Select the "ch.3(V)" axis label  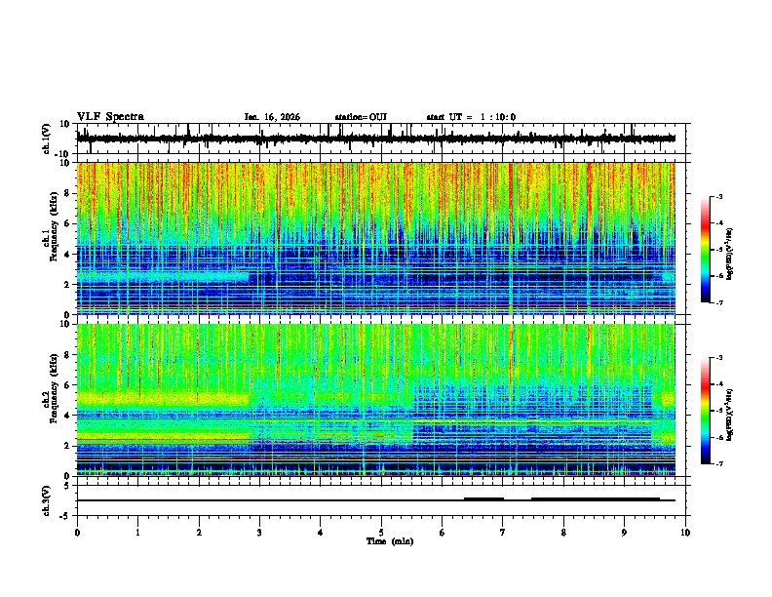click(x=47, y=500)
